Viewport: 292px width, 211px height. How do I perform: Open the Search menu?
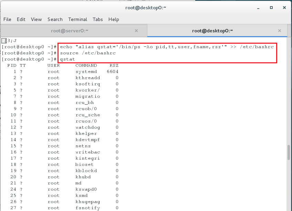[x=55, y=19]
